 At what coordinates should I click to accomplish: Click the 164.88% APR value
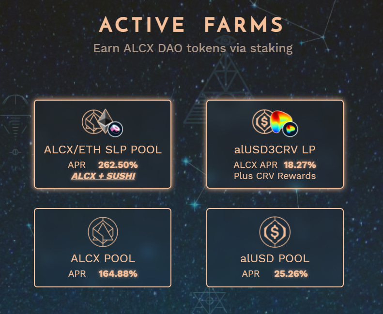(118, 274)
